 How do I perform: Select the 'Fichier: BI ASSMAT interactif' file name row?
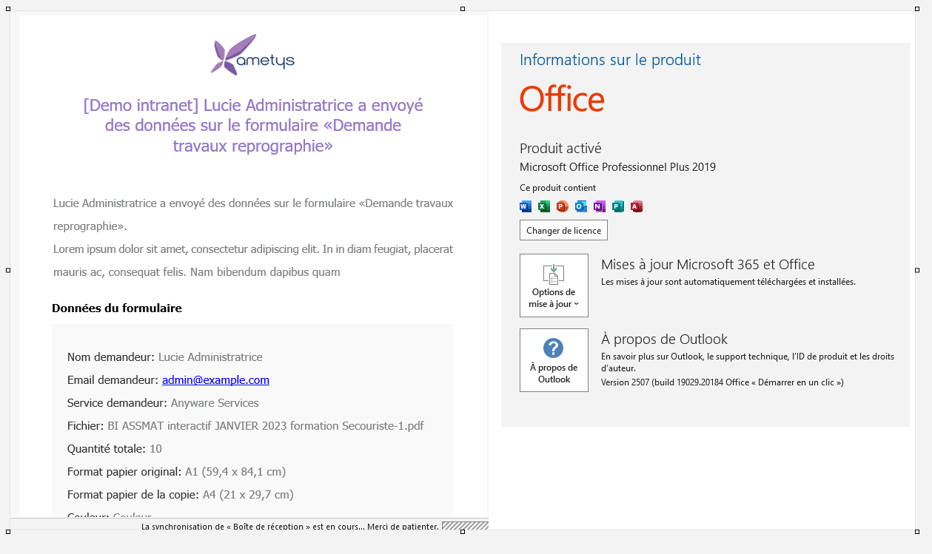[x=246, y=426]
